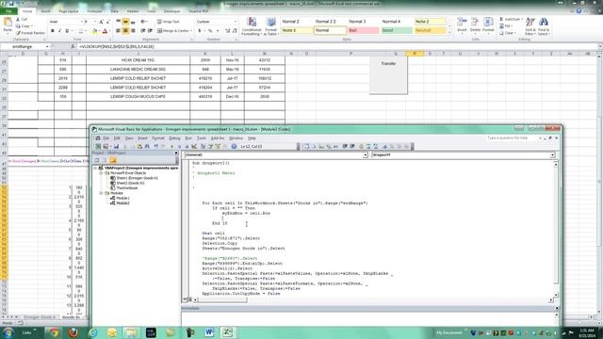Switch to the Formulas ribbon tab
Viewport: 603px width, 339px height.
pyautogui.click(x=94, y=11)
